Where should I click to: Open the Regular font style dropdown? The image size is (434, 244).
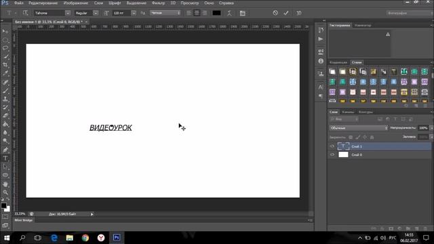point(96,13)
